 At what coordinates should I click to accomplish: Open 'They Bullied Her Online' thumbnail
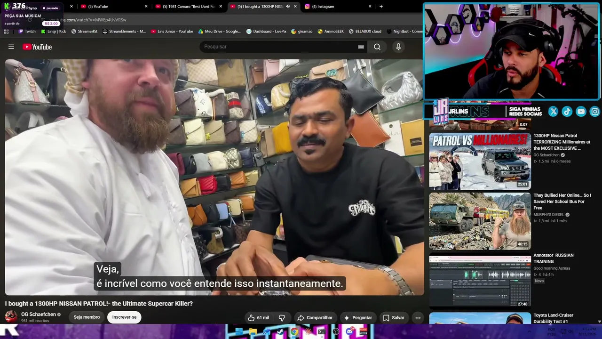(480, 221)
